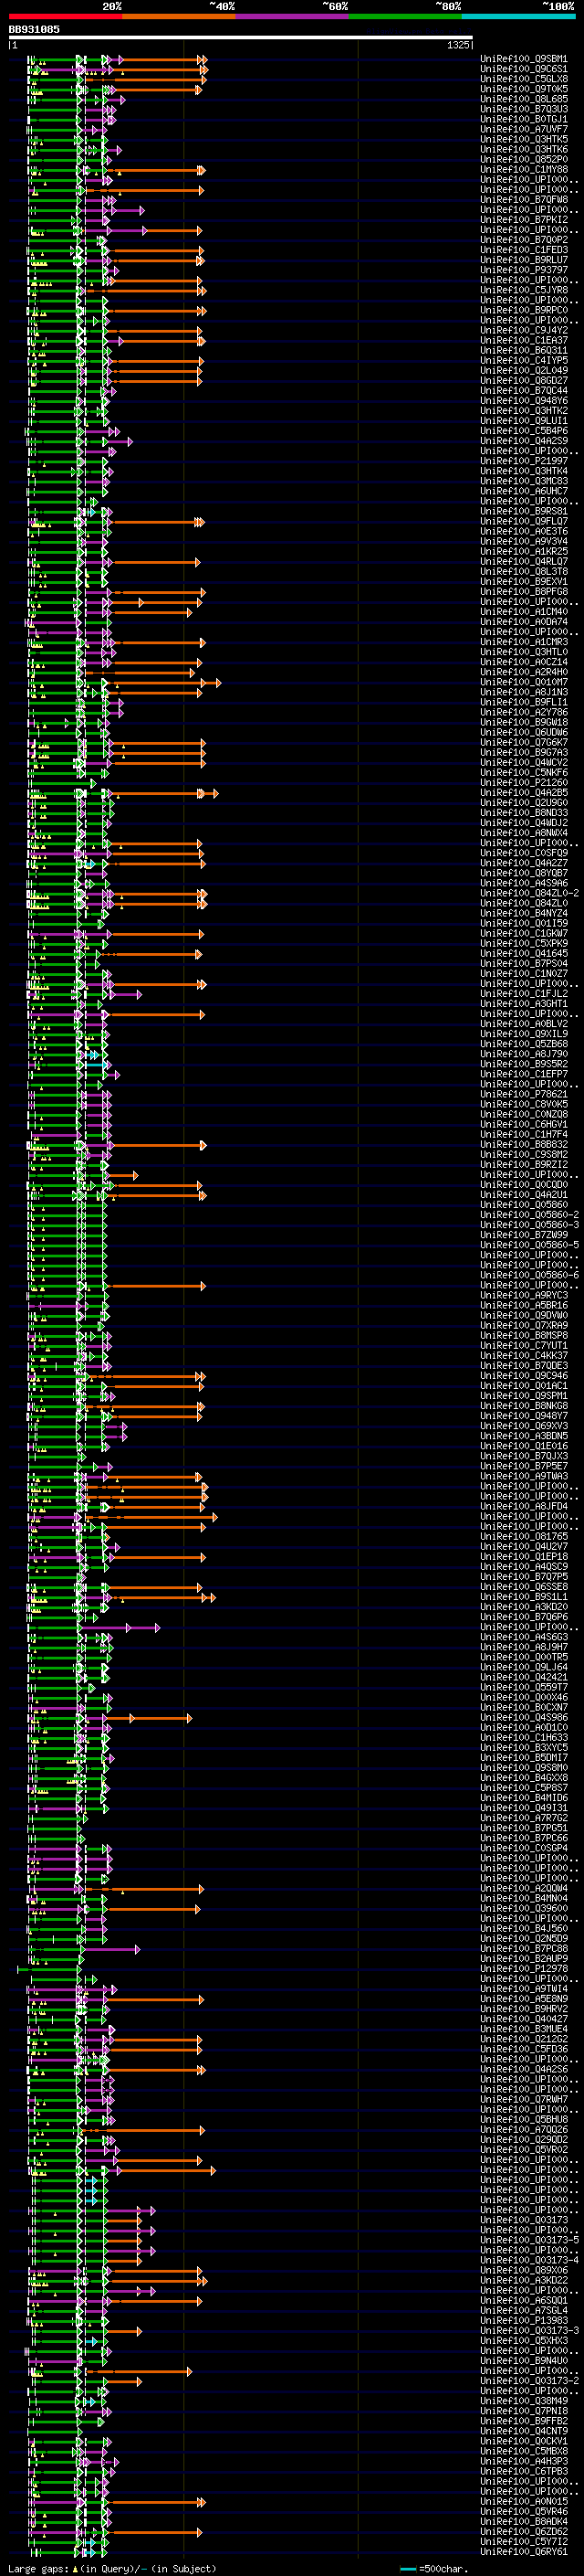Image resolution: width=584 pixels, height=2576 pixels.
Task: Click label UniRef100_Q9XIL9
Action: pyautogui.click(x=524, y=1034)
